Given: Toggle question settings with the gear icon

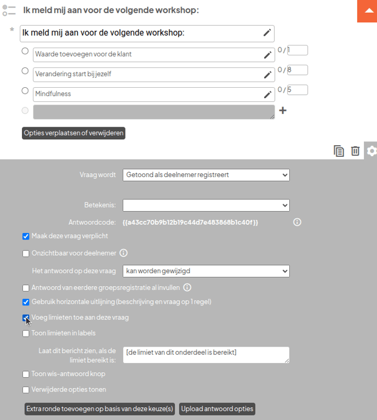Looking at the screenshot, I should pos(372,151).
